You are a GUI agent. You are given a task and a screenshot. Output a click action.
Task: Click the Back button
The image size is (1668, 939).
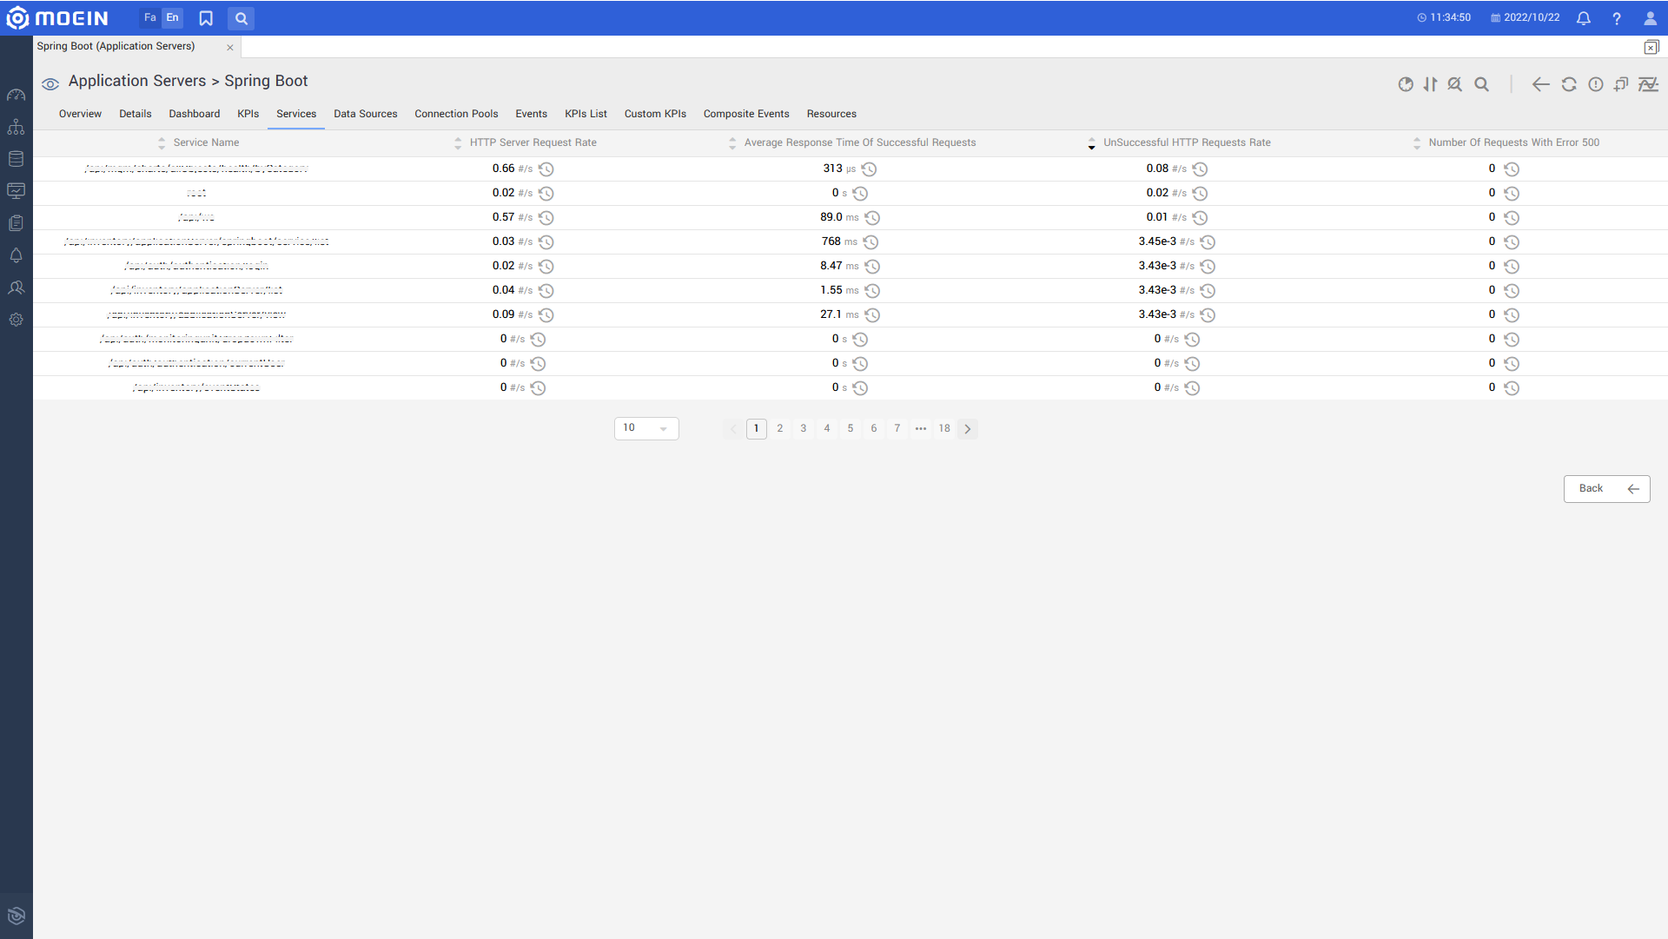click(x=1607, y=489)
